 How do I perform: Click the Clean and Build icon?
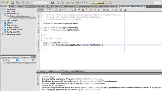pyautogui.click(x=63, y=3)
